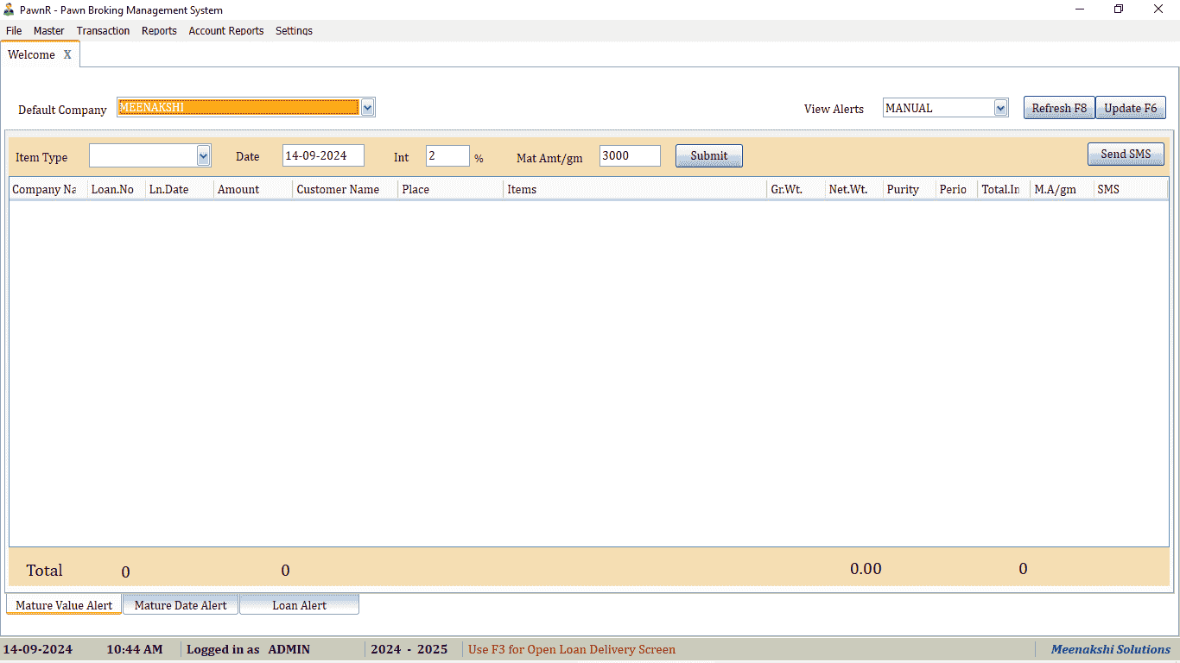Click the Meenakshi Solutions link in status bar
Screen dimensions: 1180x663
pyautogui.click(x=1109, y=648)
